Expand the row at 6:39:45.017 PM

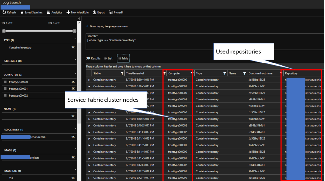click(x=89, y=86)
